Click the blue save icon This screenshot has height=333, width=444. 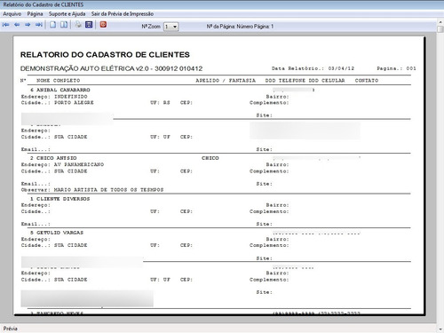pyautogui.click(x=89, y=25)
